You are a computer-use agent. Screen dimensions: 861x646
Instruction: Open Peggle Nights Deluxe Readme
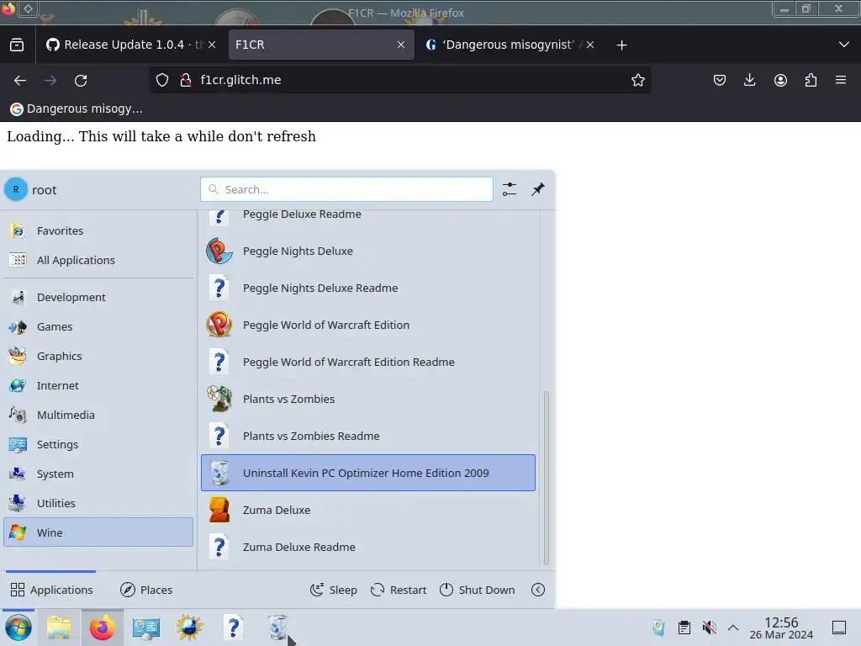368,288
